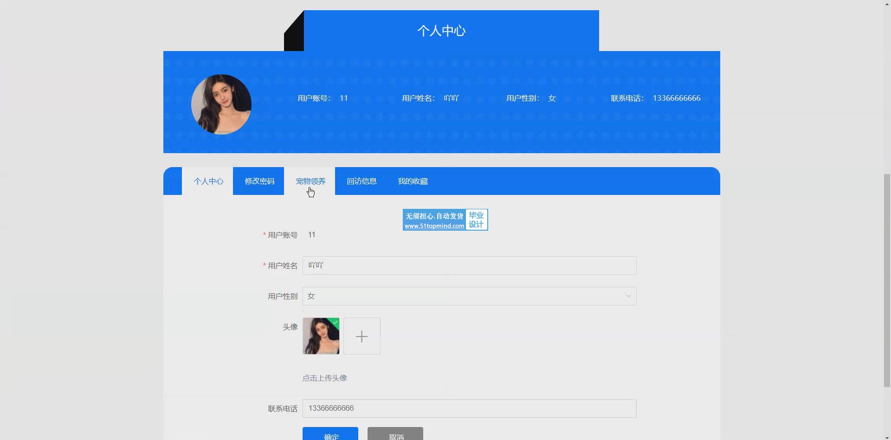Click the 51topmind advertisement banner
The height and width of the screenshot is (440, 891).
click(445, 220)
